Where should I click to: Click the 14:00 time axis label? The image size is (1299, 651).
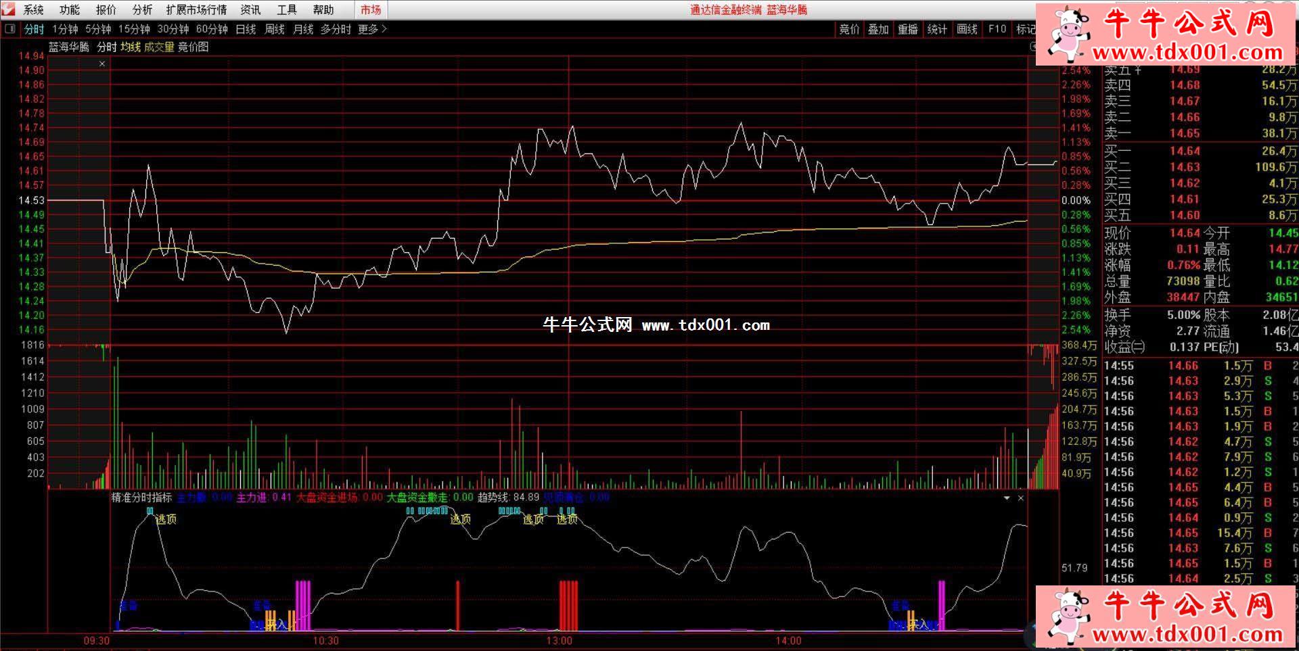(788, 640)
